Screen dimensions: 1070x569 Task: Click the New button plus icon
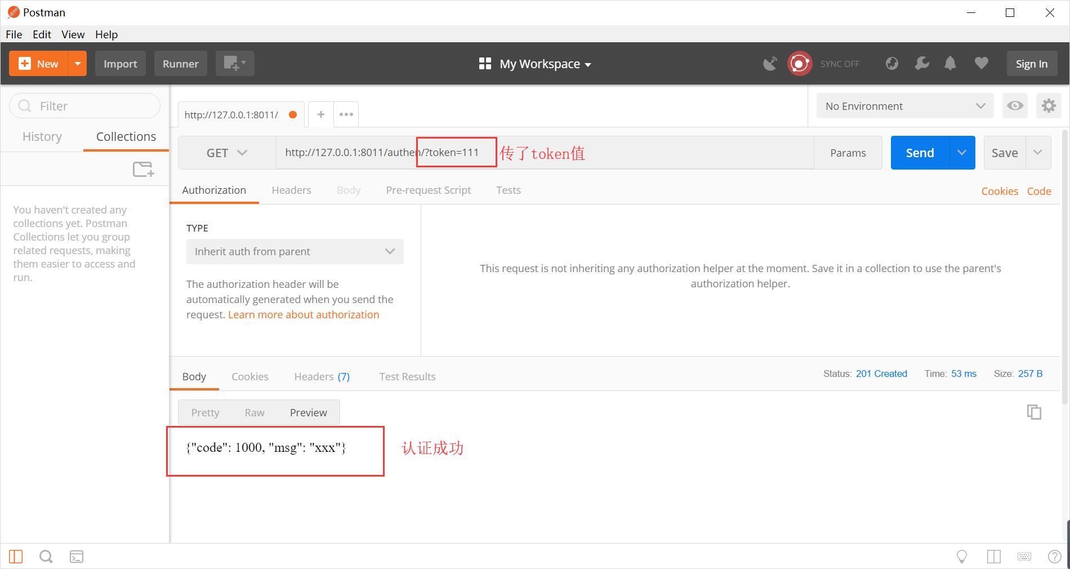pos(25,64)
